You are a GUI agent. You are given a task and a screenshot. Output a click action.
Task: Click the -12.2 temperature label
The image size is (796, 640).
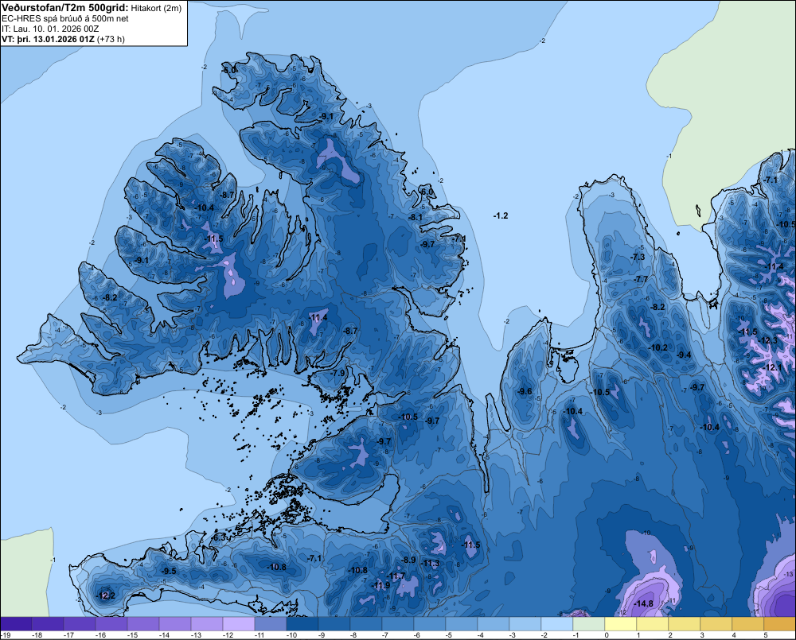point(106,595)
